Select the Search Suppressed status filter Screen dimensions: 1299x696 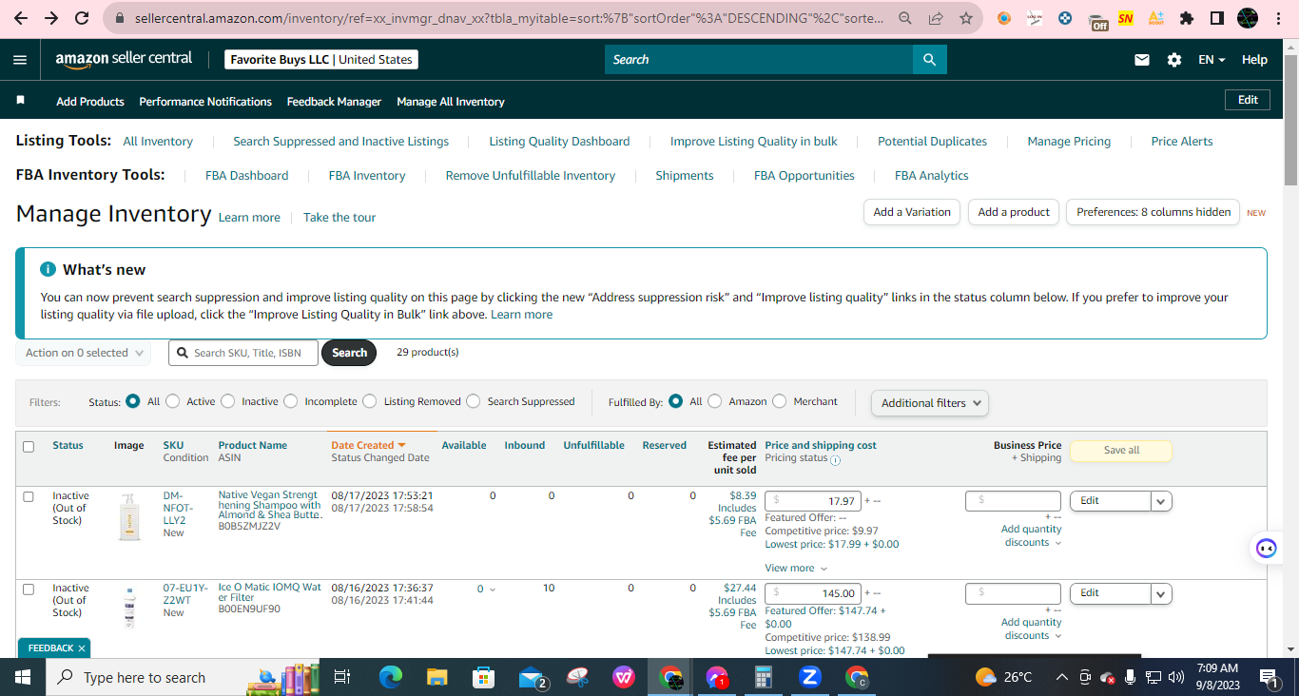[474, 401]
